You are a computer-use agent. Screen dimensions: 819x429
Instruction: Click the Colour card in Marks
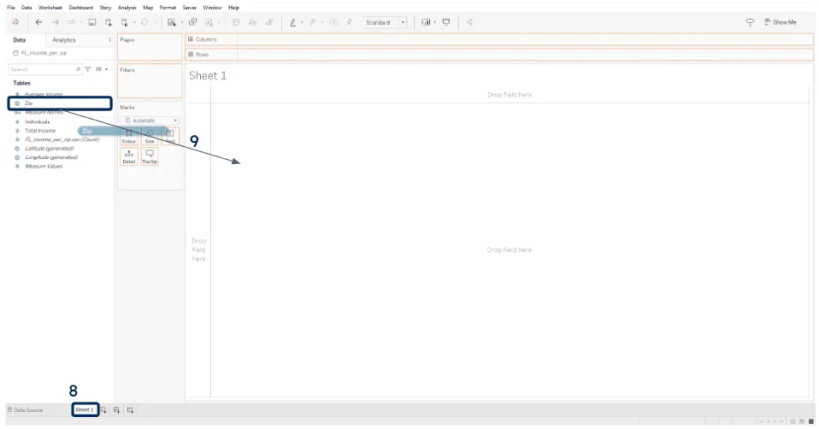pos(128,136)
